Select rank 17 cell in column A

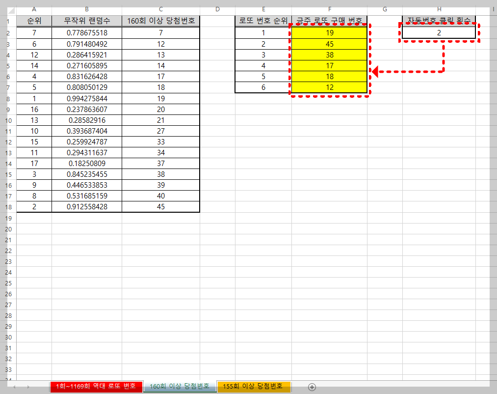tap(34, 163)
